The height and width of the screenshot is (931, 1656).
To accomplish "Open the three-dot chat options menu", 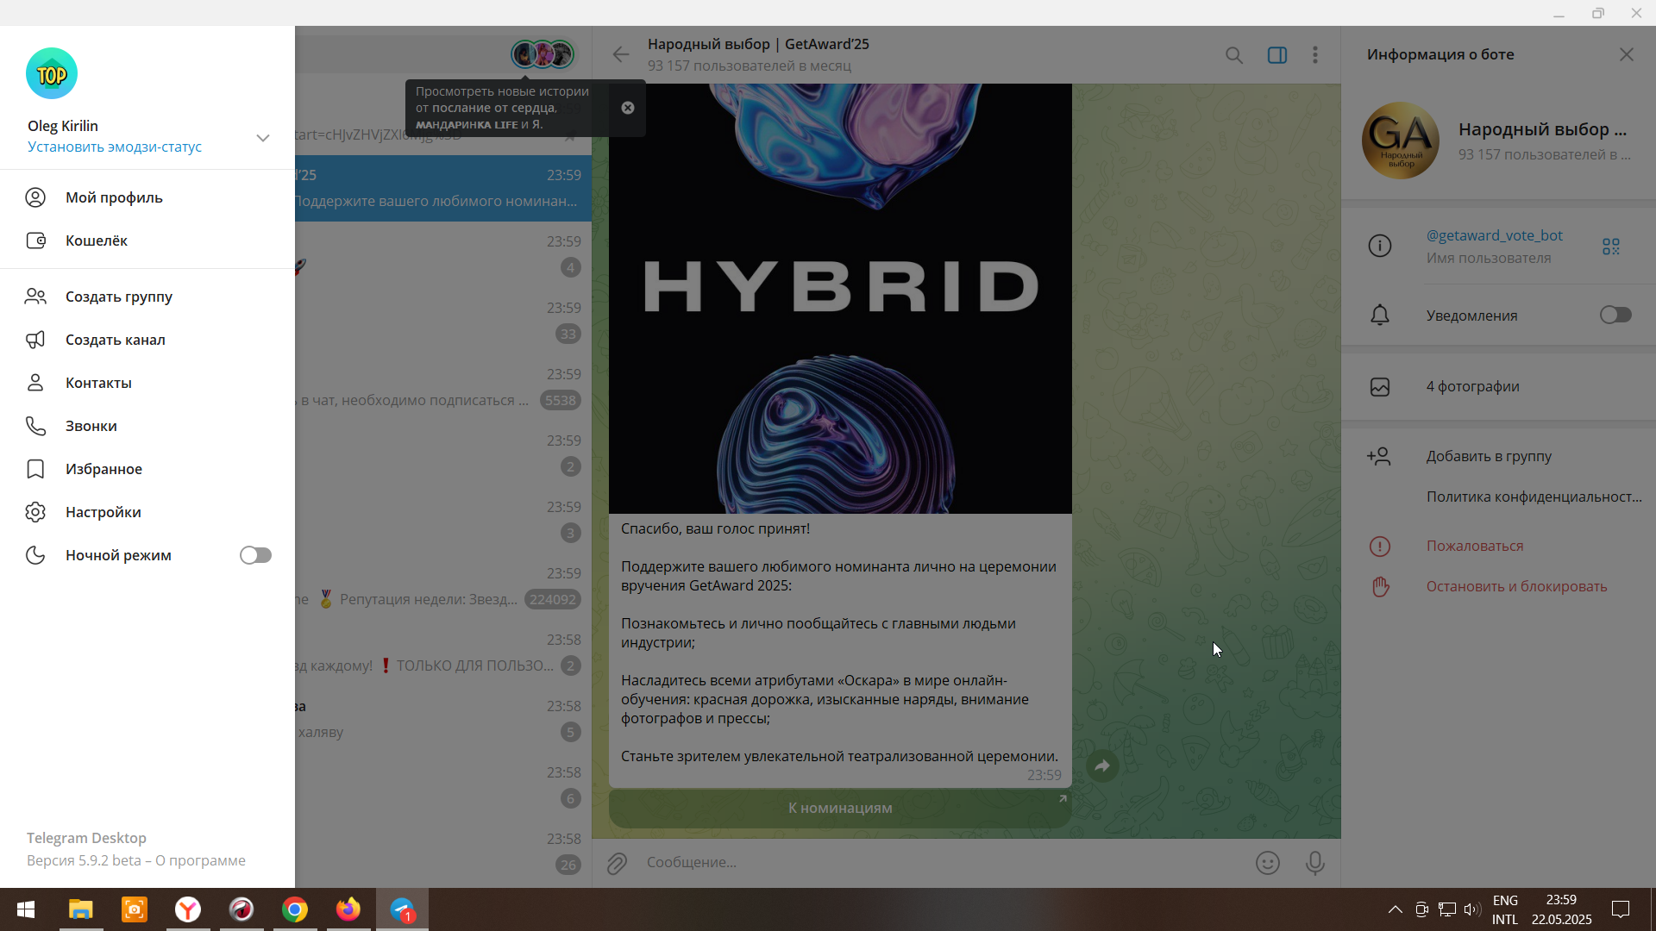I will [1314, 55].
